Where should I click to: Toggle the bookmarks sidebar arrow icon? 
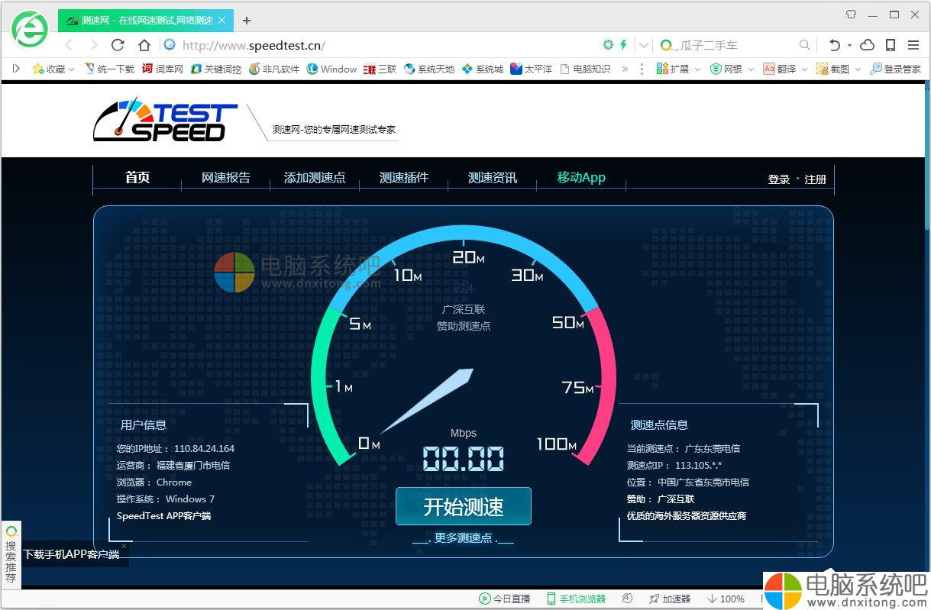pyautogui.click(x=16, y=69)
